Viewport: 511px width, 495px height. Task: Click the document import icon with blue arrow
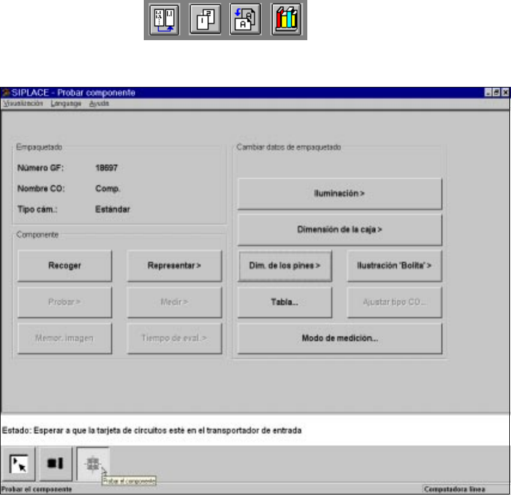point(246,20)
